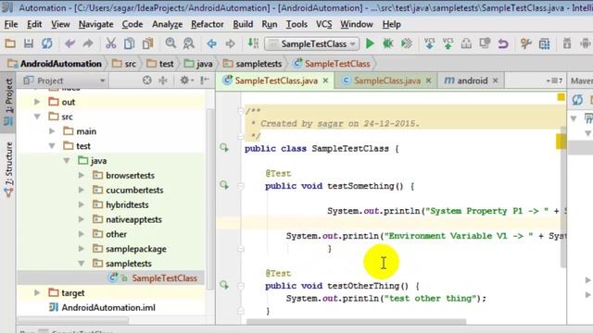Open the Project Structure icon

point(544,43)
